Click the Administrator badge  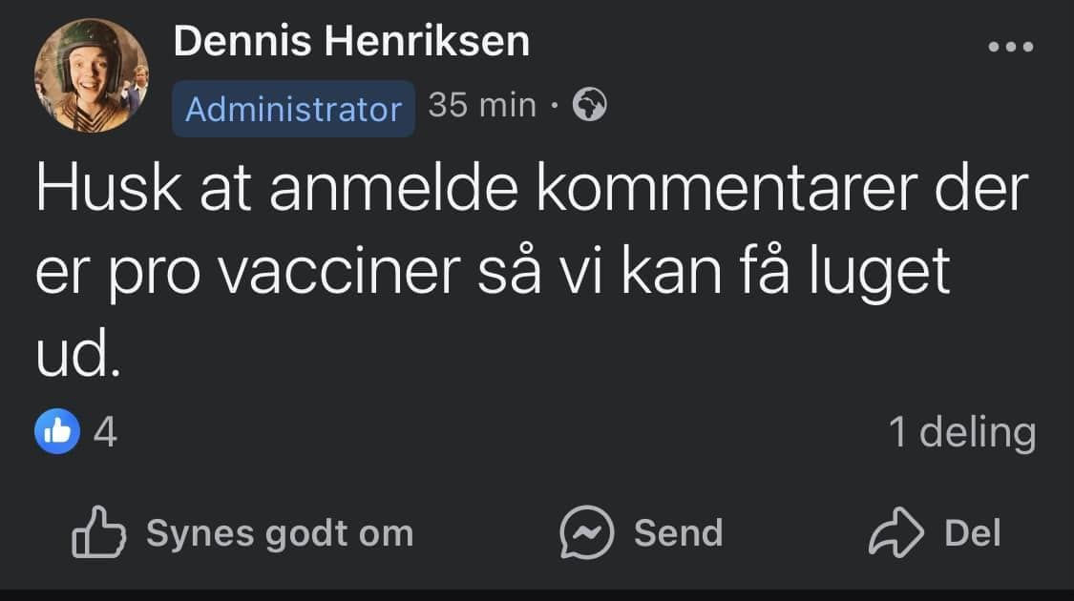(x=293, y=109)
